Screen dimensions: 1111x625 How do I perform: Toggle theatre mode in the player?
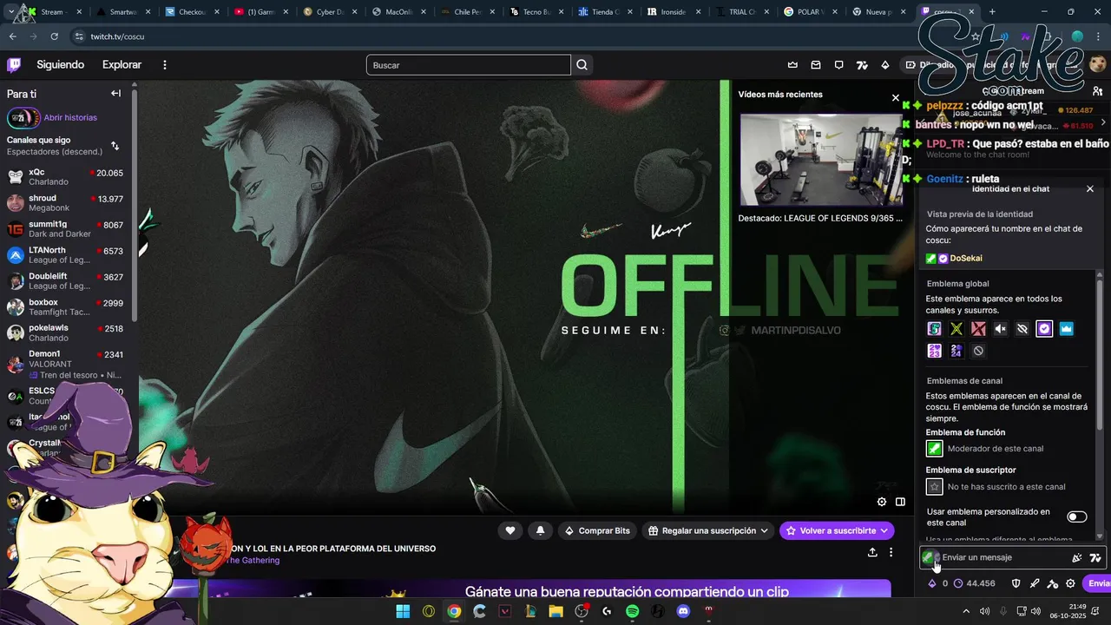point(900,502)
